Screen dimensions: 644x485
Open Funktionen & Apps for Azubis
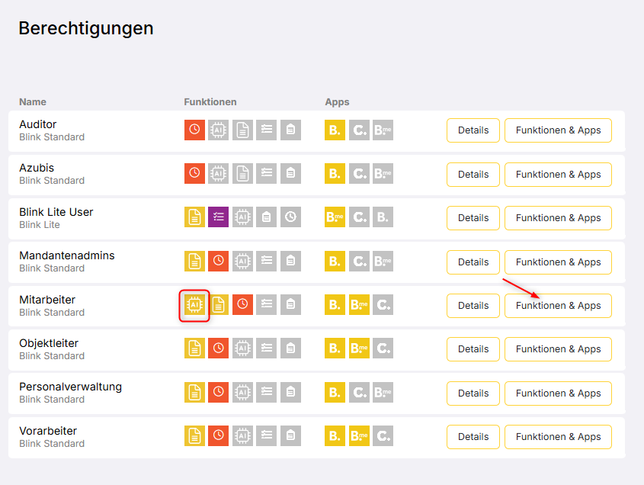pos(558,174)
